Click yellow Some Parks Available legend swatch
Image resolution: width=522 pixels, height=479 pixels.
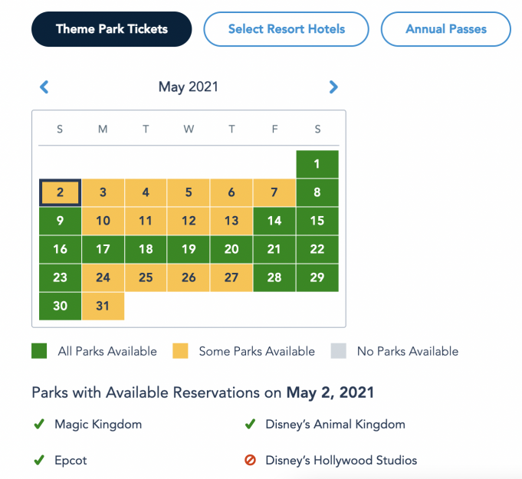[x=180, y=351]
